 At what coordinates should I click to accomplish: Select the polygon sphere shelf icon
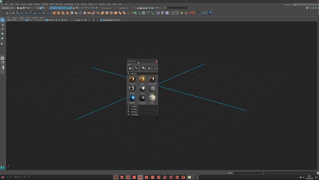tap(54, 13)
